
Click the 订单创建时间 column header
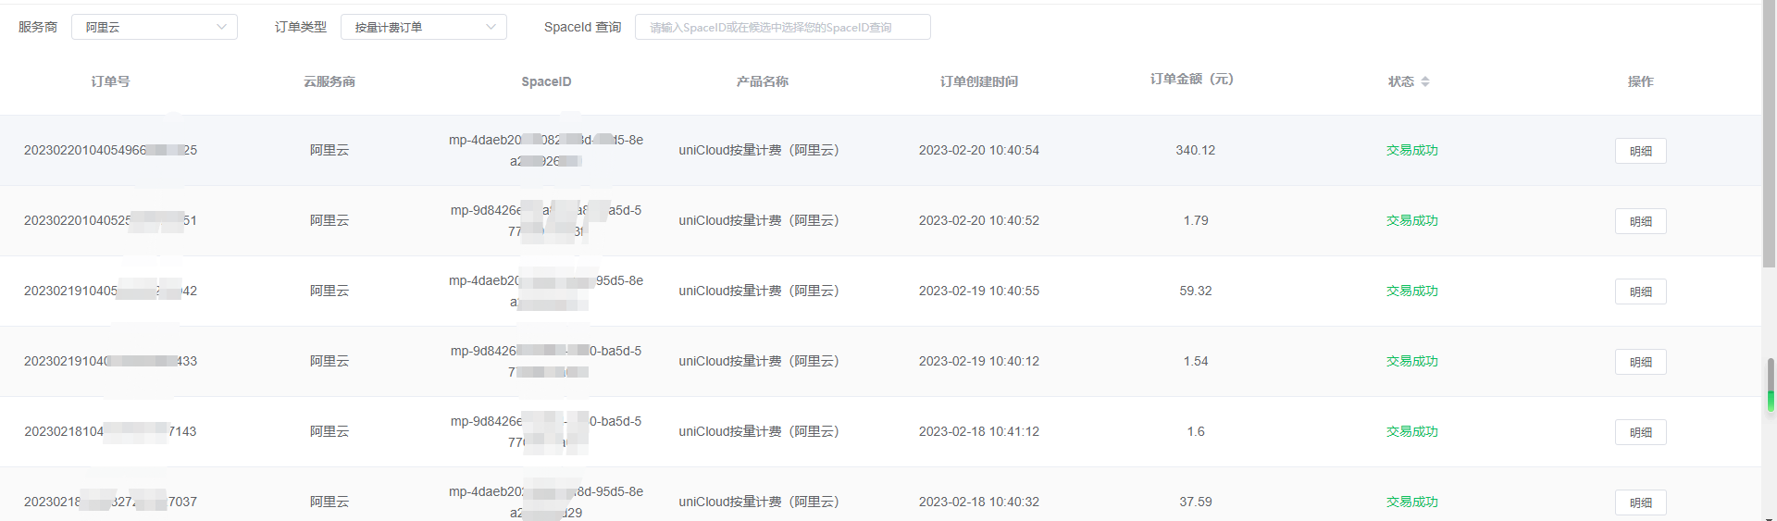point(979,81)
